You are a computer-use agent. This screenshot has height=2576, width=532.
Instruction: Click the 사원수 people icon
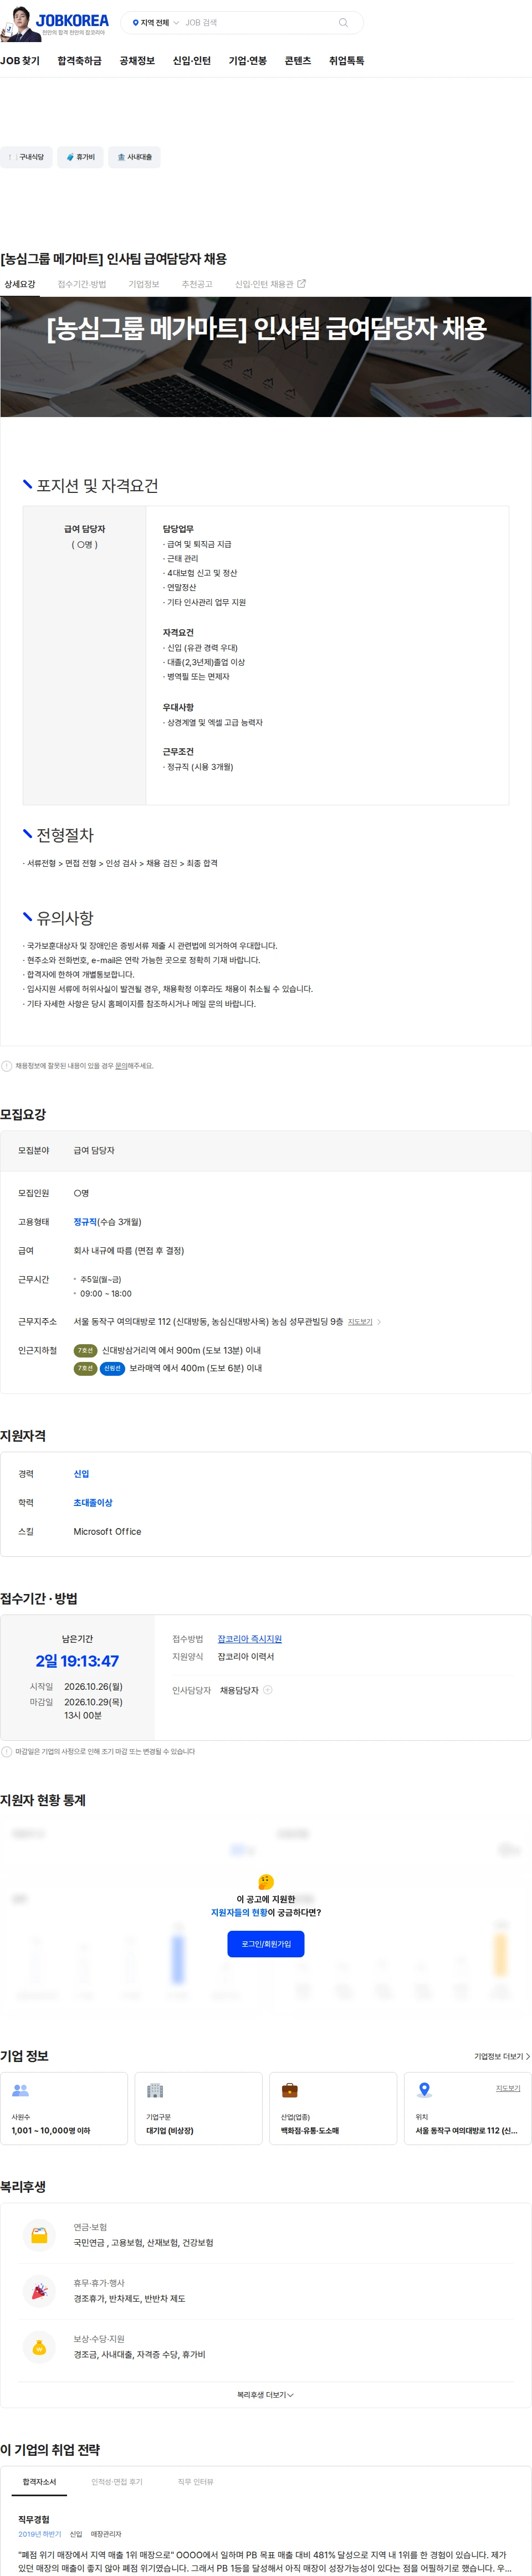[20, 2090]
